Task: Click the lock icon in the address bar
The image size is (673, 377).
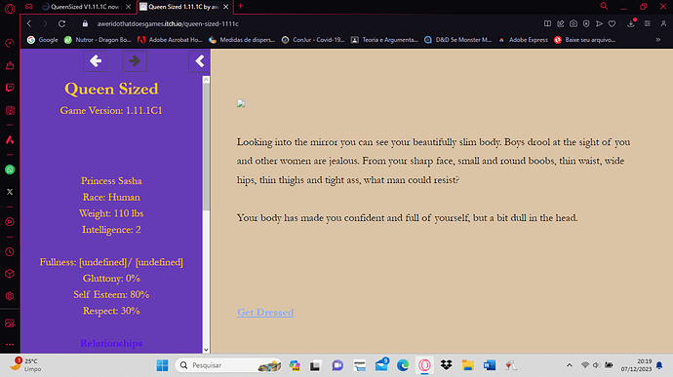Action: 85,23
